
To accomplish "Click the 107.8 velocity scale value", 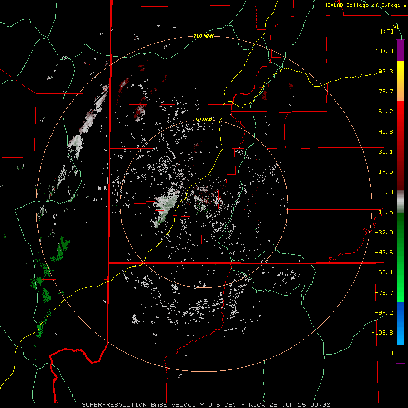I will coord(384,51).
